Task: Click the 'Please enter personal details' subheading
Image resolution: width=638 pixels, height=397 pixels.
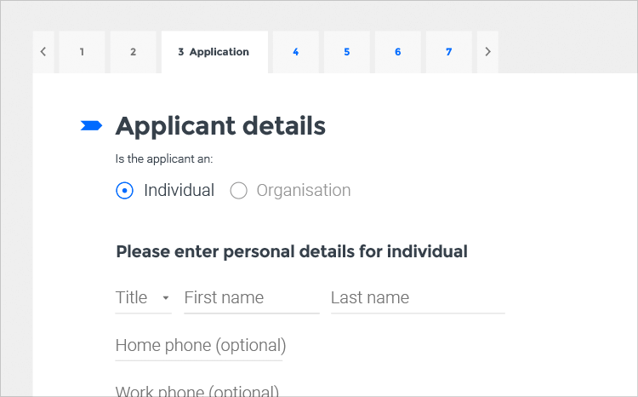Action: [292, 252]
